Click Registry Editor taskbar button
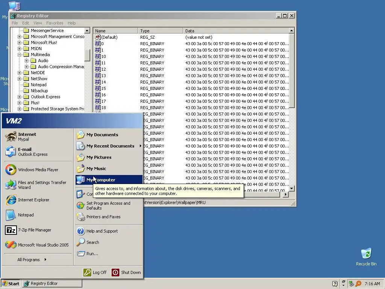Viewport: 385px width, 289px height. click(x=52, y=284)
